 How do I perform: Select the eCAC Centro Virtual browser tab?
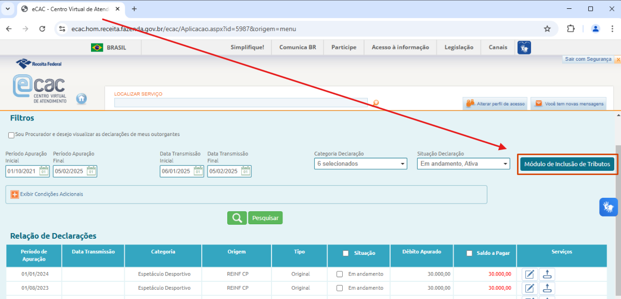[72, 9]
